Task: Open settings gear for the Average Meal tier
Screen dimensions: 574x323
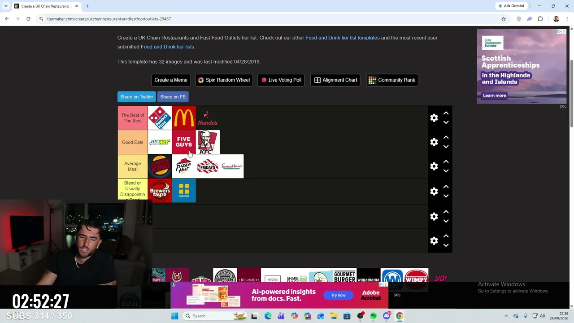Action: tap(434, 166)
